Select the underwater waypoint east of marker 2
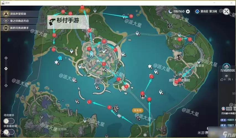 coord(160,92)
